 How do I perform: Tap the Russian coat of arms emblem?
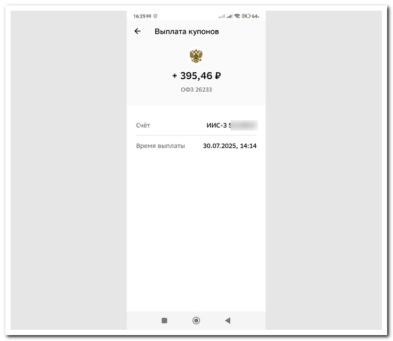pyautogui.click(x=196, y=56)
